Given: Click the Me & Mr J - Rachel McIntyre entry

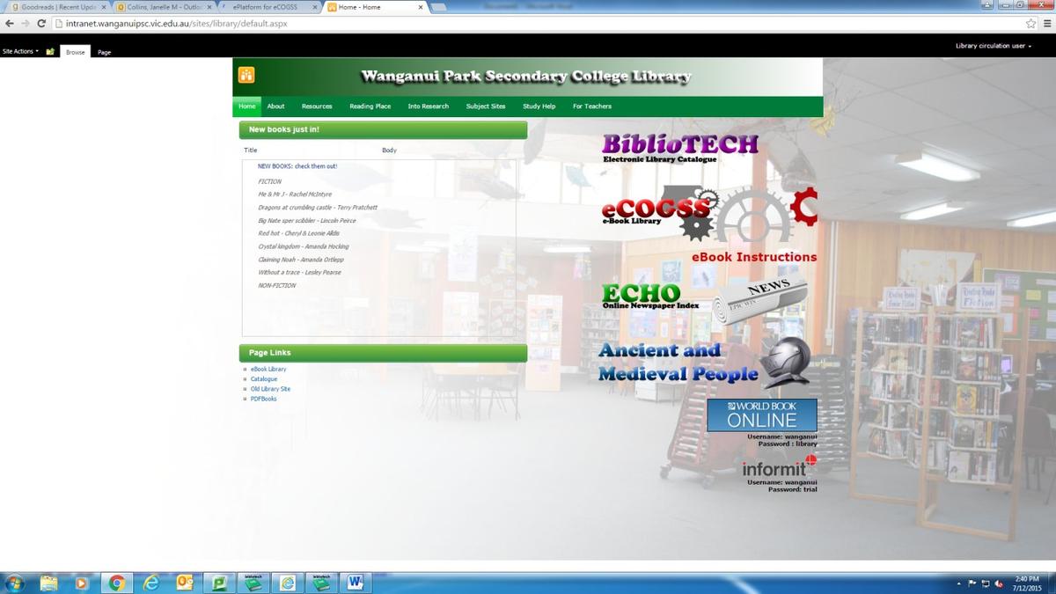Looking at the screenshot, I should coord(295,194).
